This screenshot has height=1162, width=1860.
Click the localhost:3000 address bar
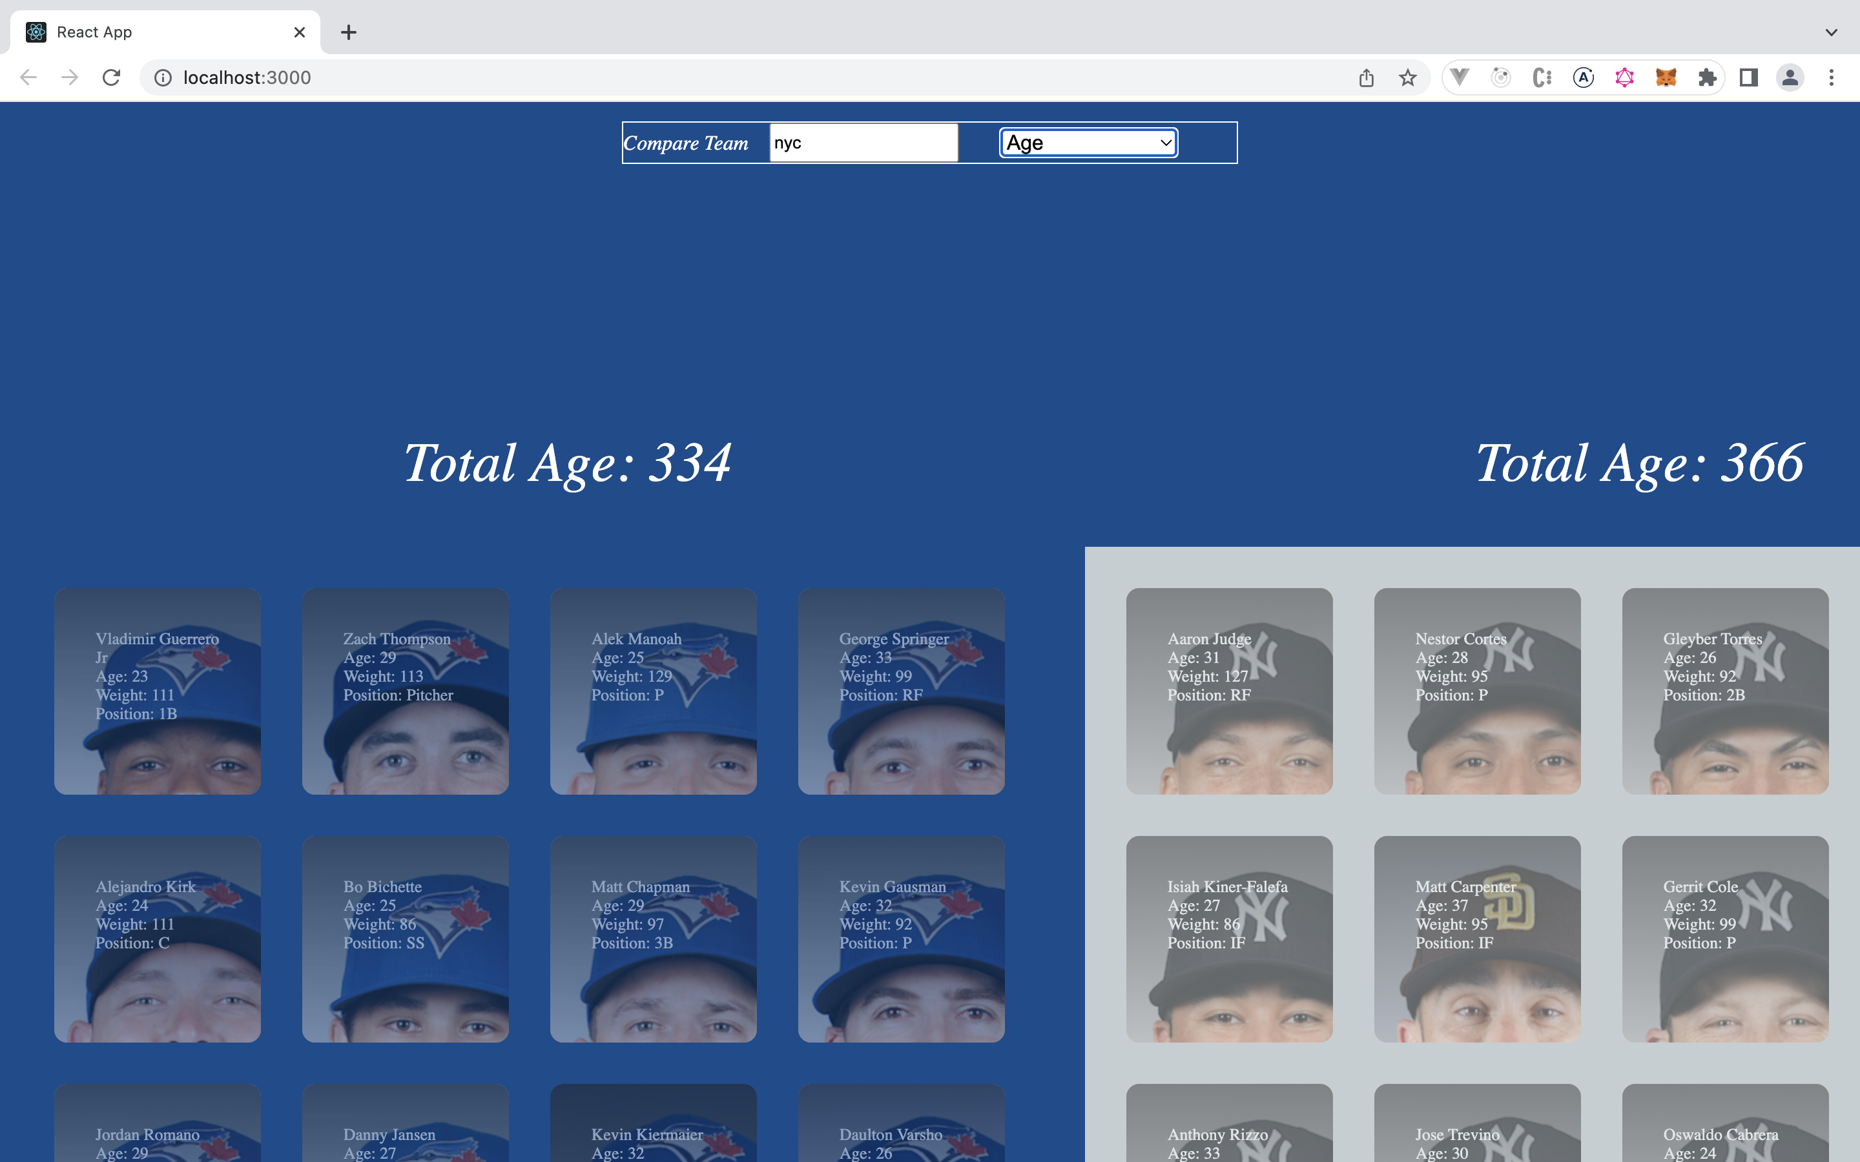click(x=692, y=77)
